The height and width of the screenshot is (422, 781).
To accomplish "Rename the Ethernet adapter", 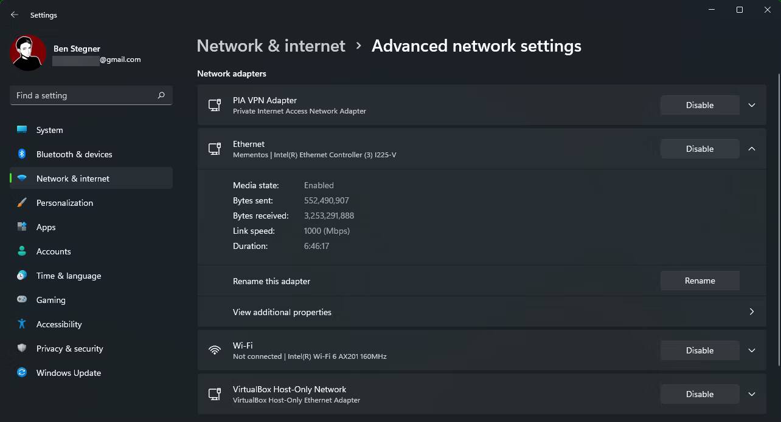I will [699, 281].
